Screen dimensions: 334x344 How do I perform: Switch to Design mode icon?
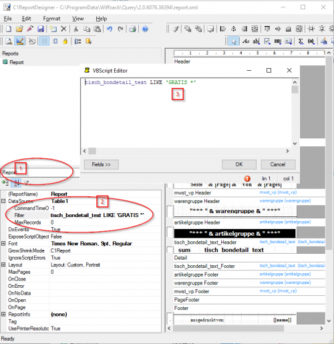[x=19, y=41]
